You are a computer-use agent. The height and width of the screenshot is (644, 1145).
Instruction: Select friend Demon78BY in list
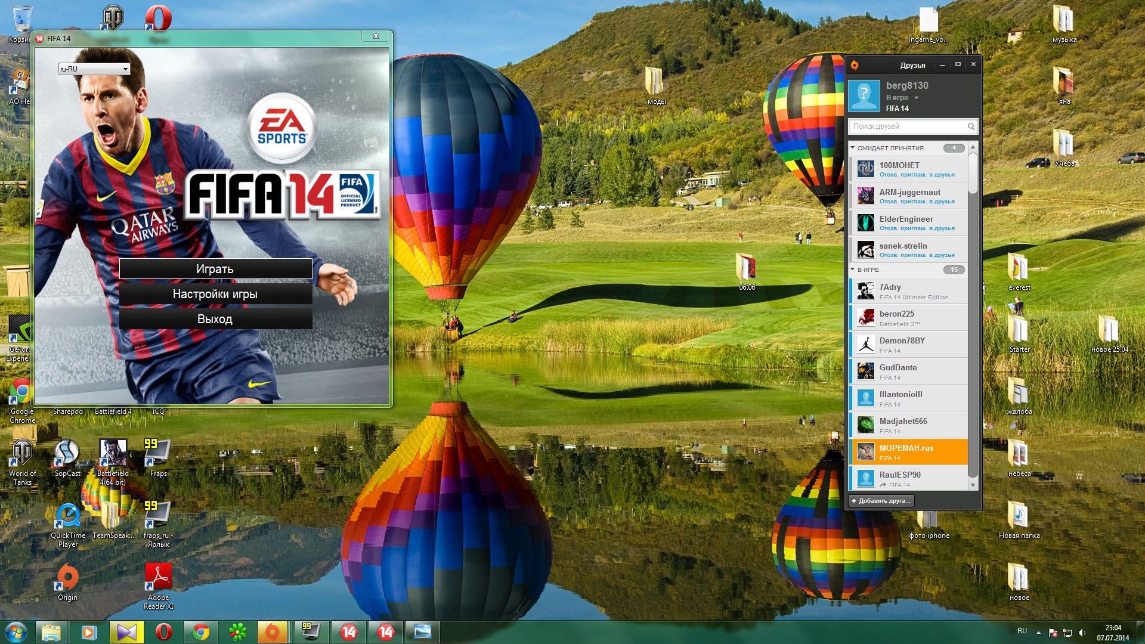pyautogui.click(x=908, y=345)
